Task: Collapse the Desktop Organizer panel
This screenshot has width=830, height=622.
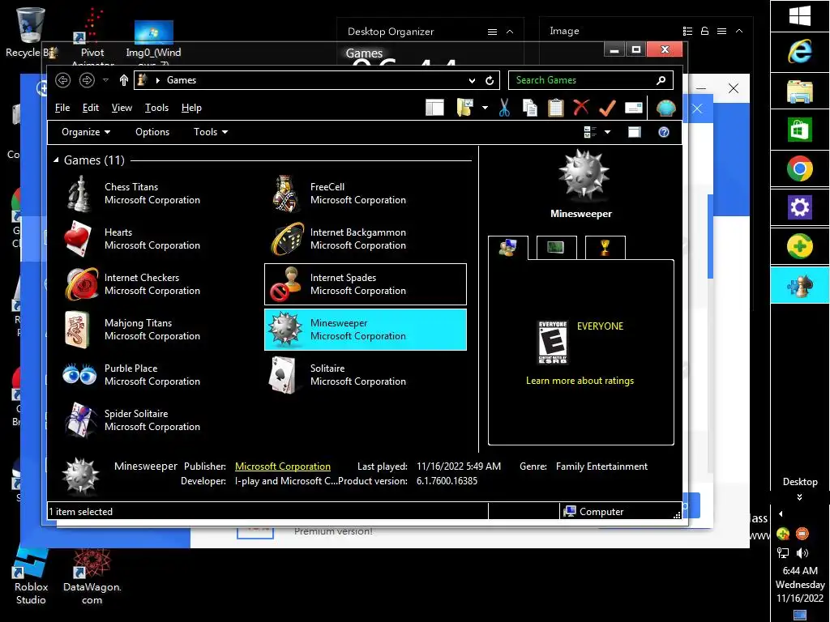Action: [510, 32]
